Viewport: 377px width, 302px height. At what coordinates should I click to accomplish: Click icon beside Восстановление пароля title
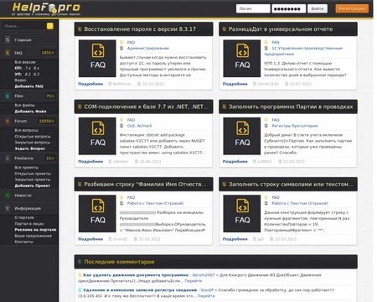click(80, 29)
